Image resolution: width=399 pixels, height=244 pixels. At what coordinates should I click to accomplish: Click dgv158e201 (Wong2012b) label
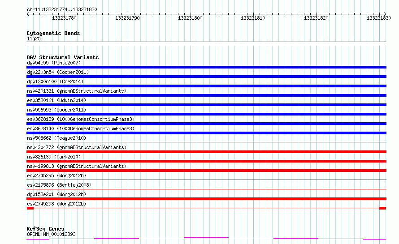pos(56,194)
